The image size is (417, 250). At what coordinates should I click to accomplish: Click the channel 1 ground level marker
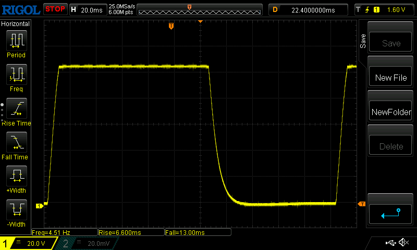(40, 206)
